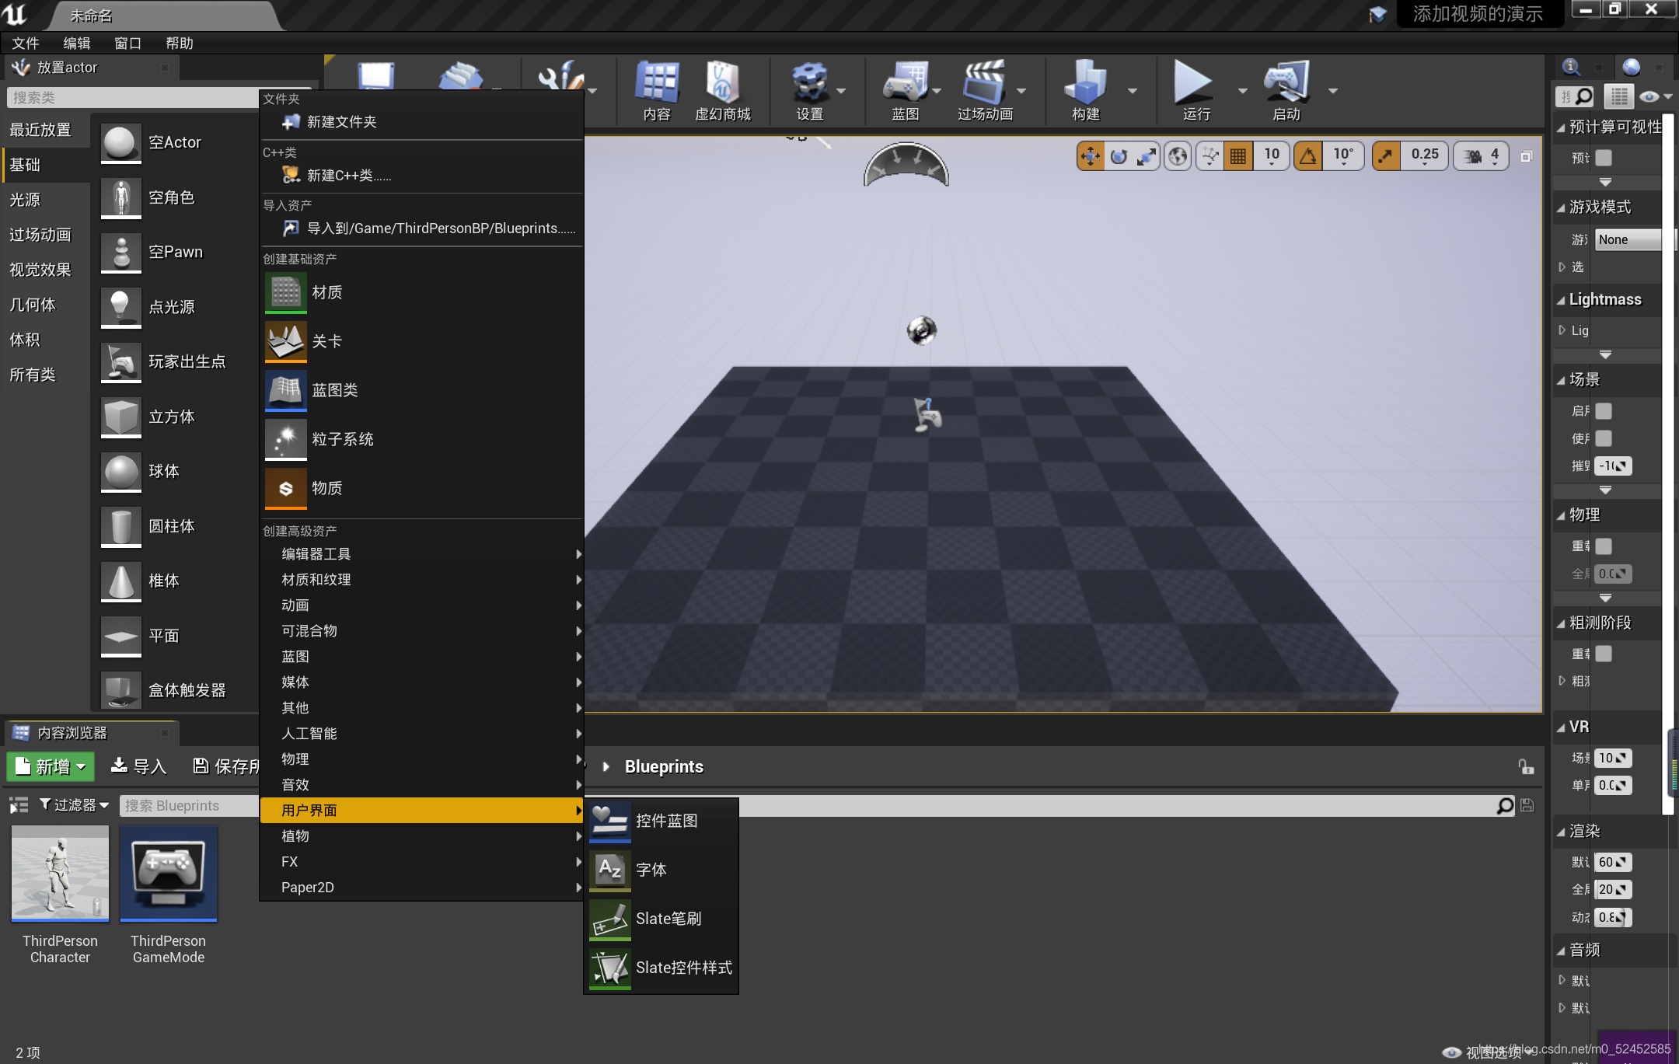Toggle content browser lock icon
This screenshot has width=1679, height=1064.
coord(1526,767)
